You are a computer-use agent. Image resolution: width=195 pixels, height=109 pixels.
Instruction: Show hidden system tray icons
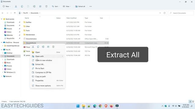(162, 106)
